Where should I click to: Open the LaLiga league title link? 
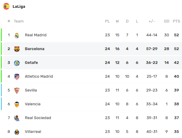[19, 6]
